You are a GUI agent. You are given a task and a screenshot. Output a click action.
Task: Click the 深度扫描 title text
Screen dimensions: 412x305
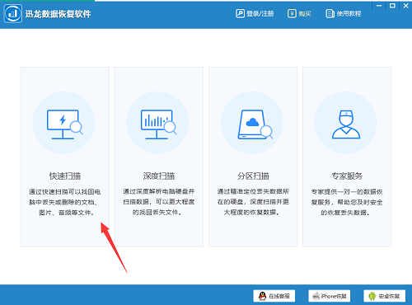(159, 176)
